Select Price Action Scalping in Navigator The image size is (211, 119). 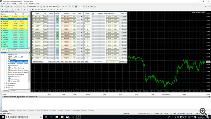[x=17, y=68]
